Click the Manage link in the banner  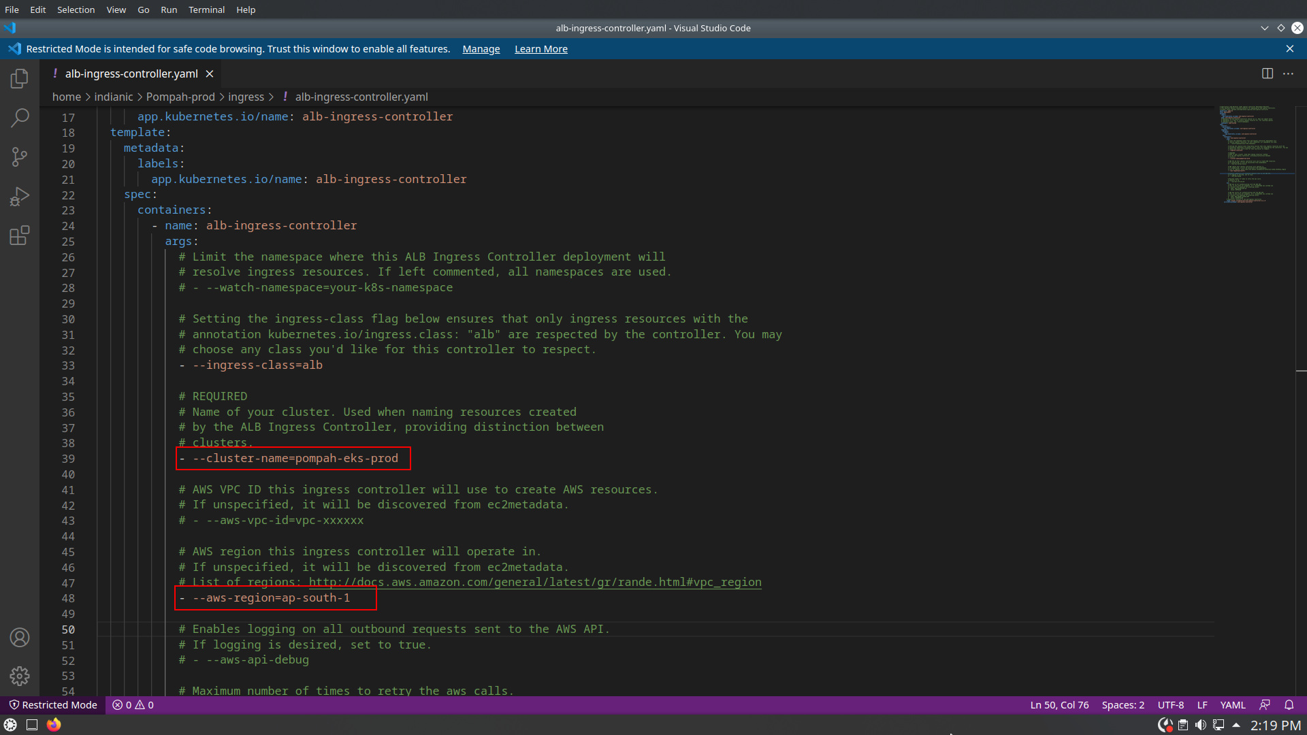(481, 49)
